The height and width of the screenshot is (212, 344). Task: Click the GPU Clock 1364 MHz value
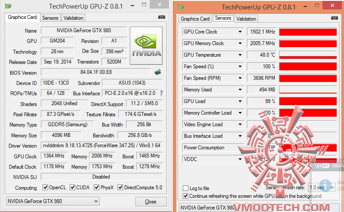pyautogui.click(x=54, y=156)
